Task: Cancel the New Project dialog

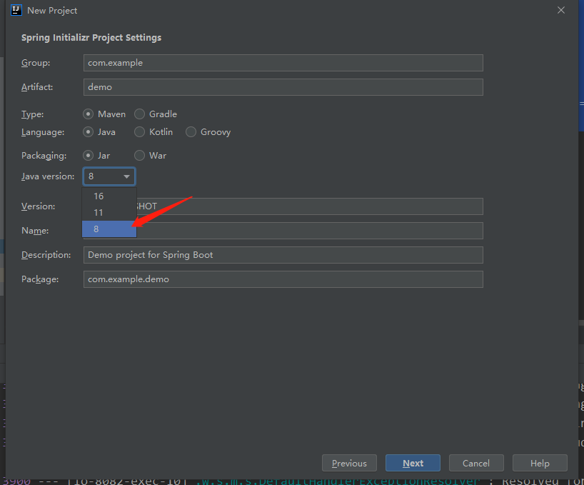Action: [x=476, y=463]
